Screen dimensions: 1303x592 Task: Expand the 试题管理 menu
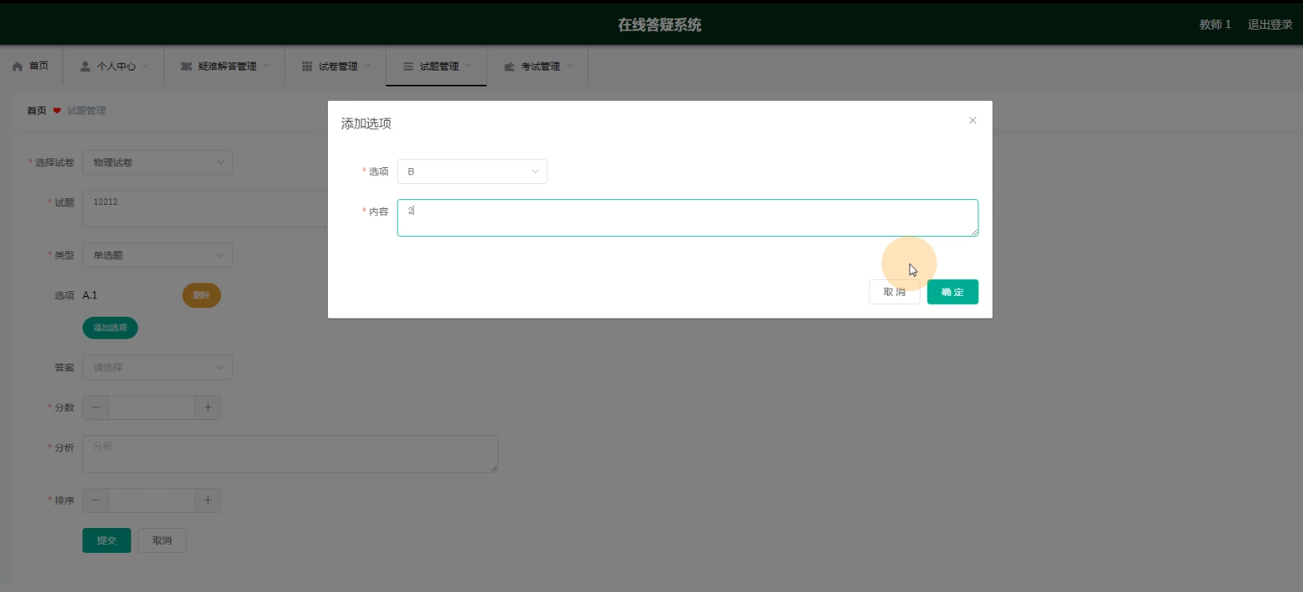(x=436, y=66)
